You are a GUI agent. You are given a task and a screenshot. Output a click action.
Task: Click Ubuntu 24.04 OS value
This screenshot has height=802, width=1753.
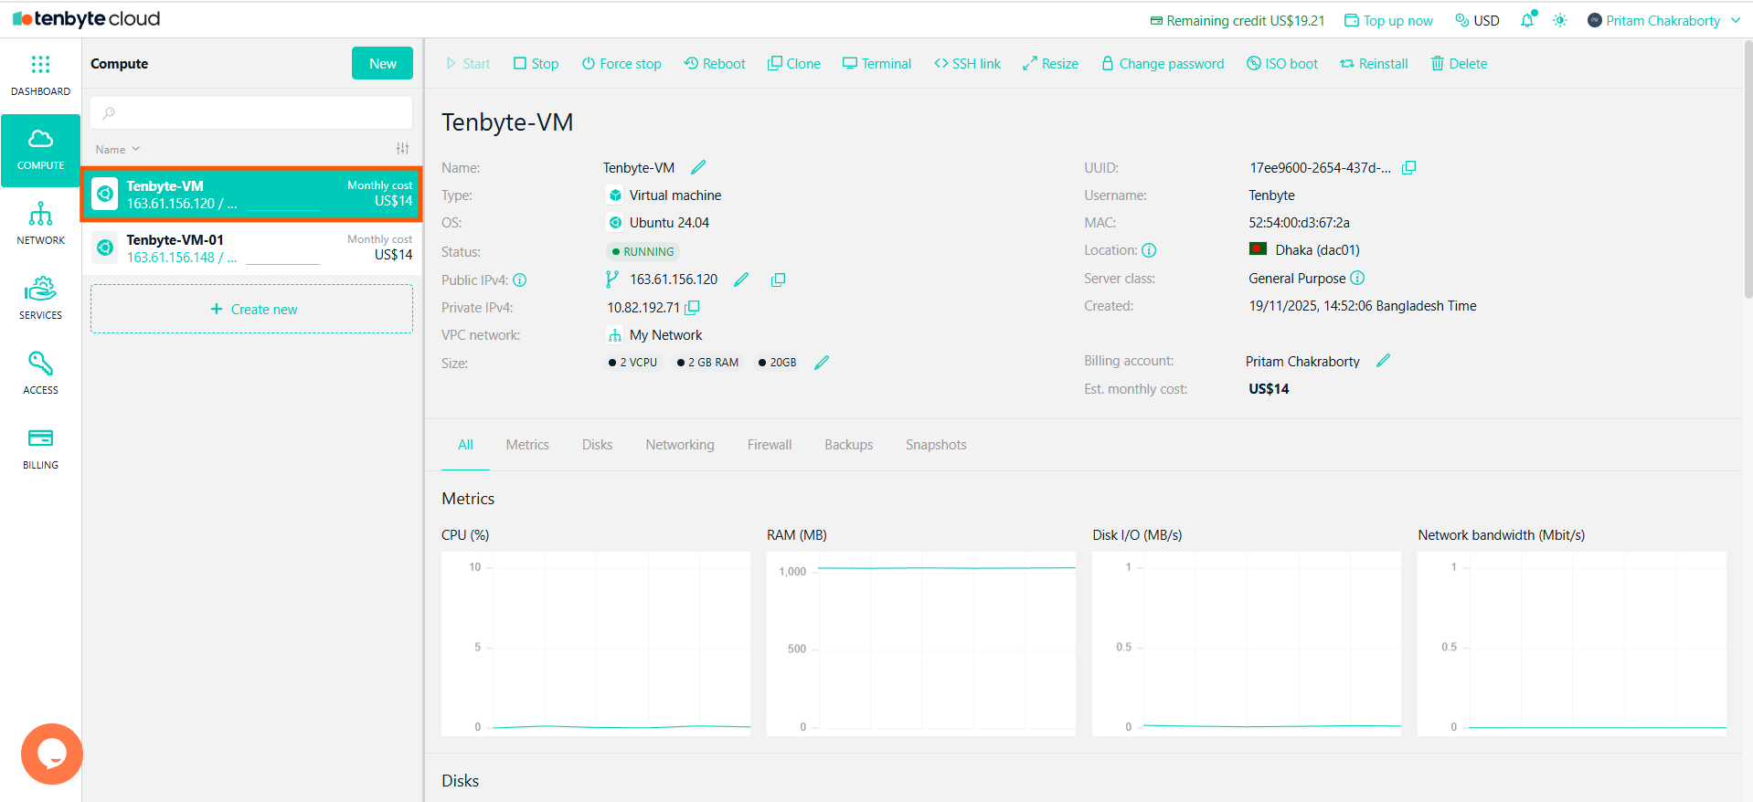click(x=669, y=223)
